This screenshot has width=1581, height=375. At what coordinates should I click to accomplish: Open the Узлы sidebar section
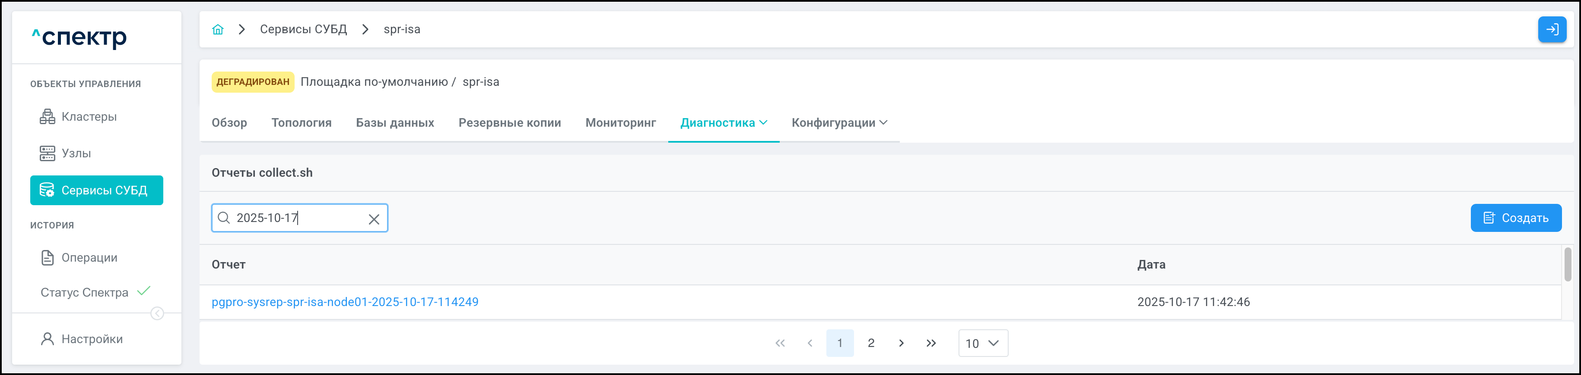(76, 153)
